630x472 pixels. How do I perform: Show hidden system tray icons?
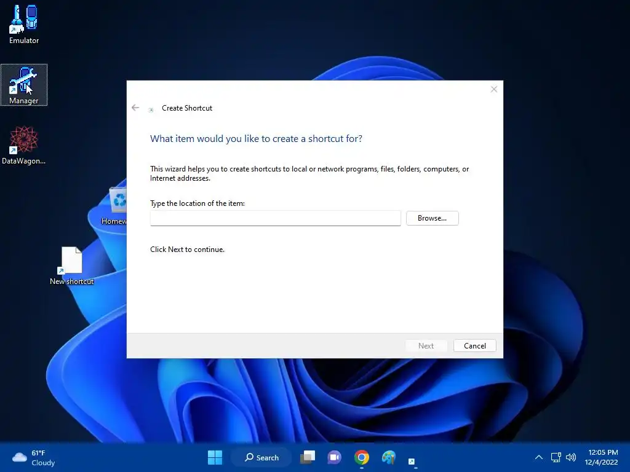539,457
